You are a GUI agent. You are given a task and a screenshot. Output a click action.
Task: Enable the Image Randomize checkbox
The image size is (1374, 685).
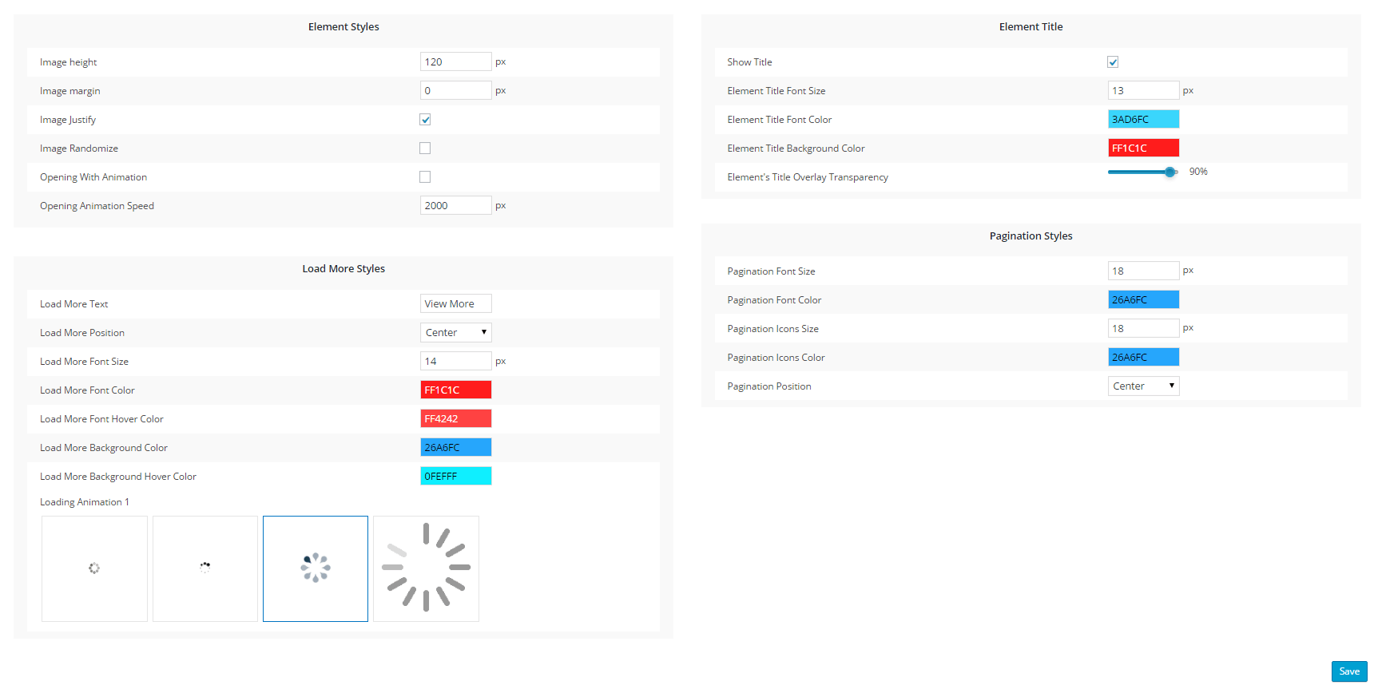click(x=425, y=148)
